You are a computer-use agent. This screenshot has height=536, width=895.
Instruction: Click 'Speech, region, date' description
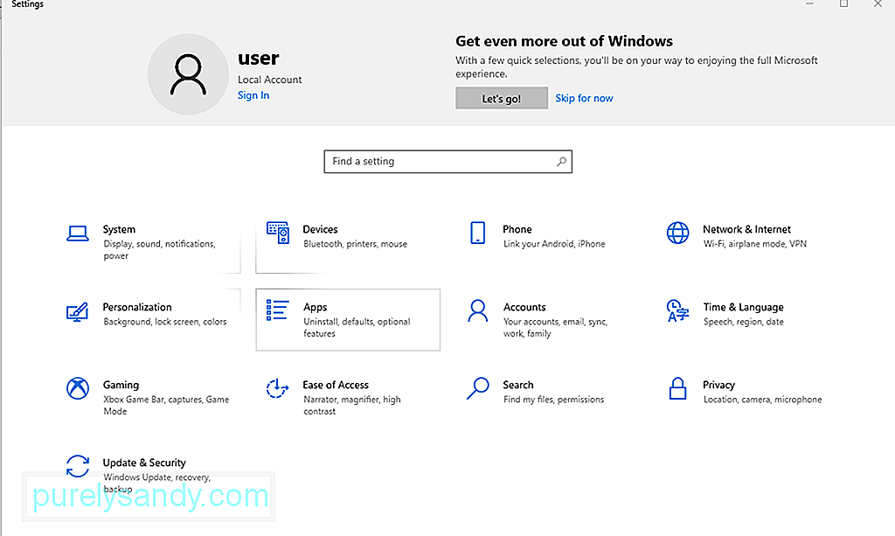[743, 322]
